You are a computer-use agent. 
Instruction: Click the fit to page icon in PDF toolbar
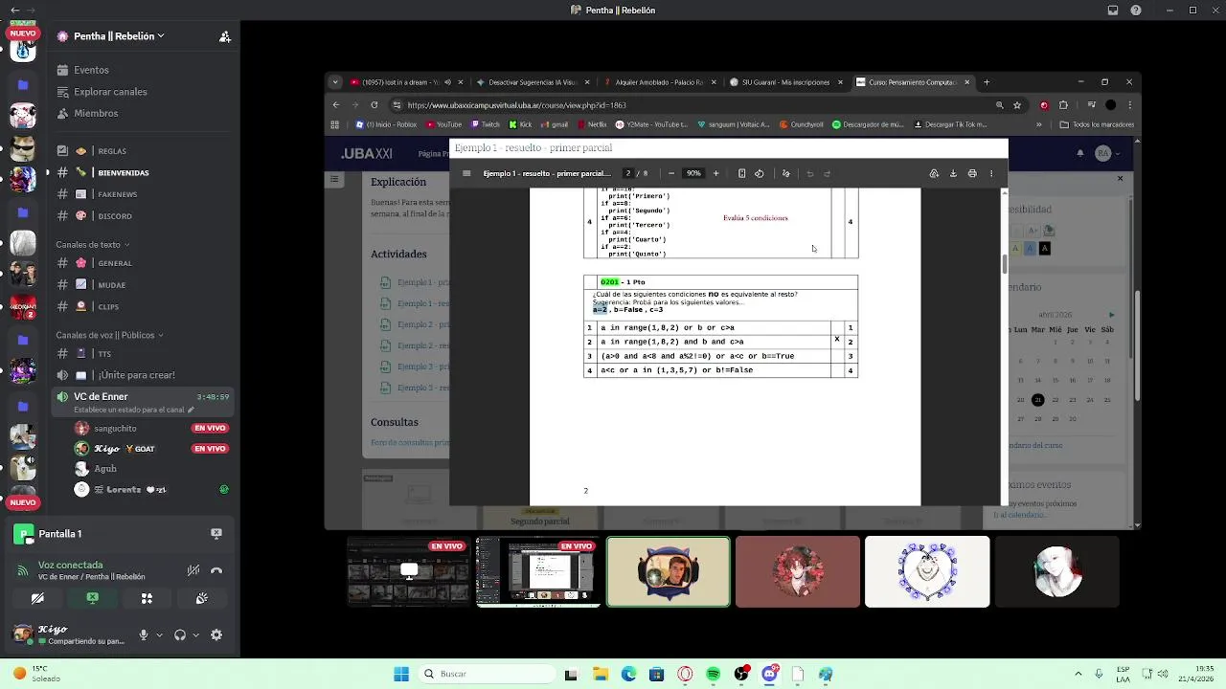tap(741, 173)
